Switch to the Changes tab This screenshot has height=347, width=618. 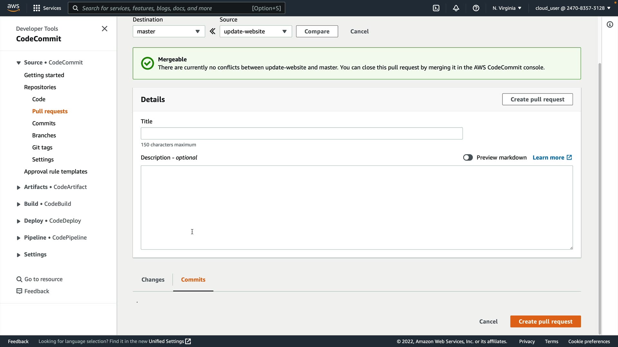153,280
